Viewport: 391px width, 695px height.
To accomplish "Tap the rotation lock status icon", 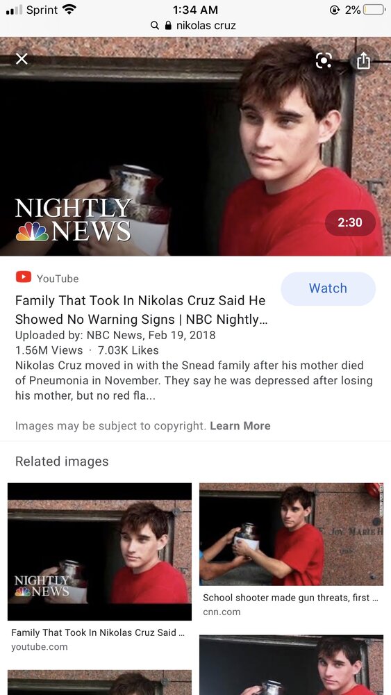I will click(335, 10).
